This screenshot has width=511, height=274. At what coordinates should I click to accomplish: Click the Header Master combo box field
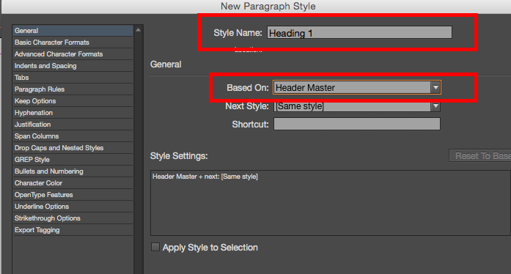pos(352,88)
